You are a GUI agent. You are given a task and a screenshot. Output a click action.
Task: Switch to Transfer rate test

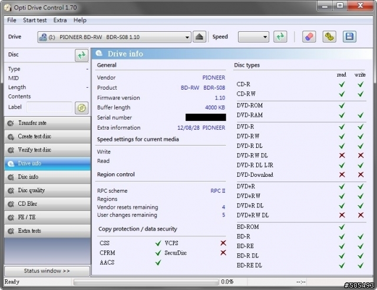pos(47,123)
